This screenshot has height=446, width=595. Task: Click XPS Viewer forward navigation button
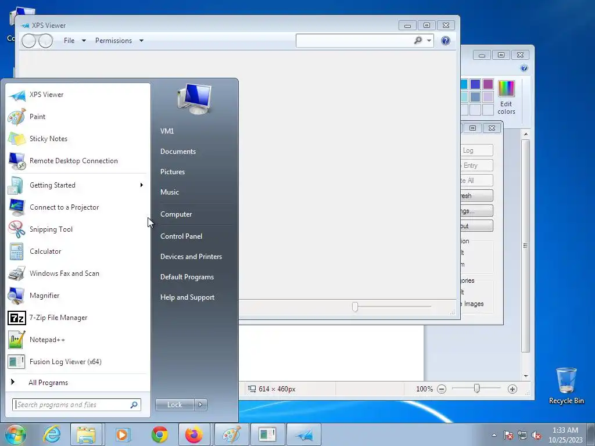coord(45,41)
